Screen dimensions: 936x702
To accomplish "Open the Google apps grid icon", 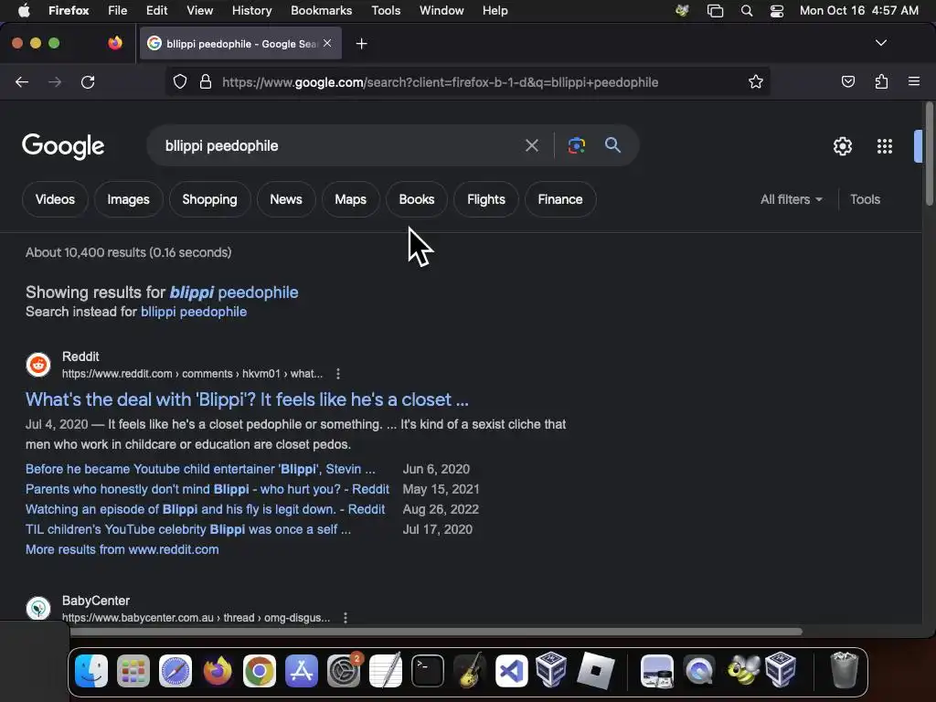I will (x=884, y=146).
